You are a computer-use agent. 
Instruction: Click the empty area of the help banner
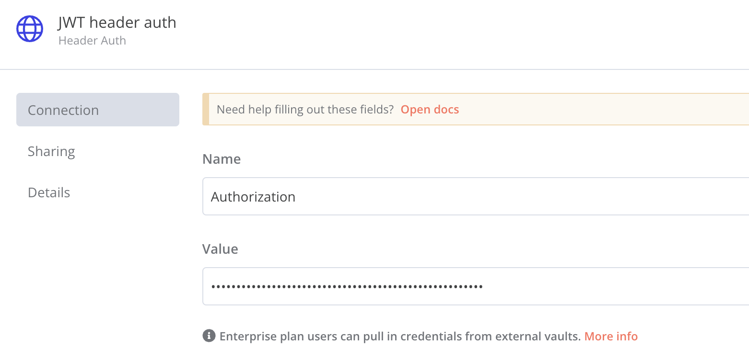pyautogui.click(x=599, y=109)
